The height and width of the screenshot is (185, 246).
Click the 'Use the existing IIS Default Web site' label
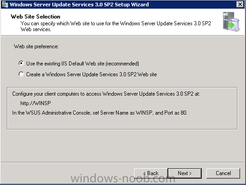point(83,64)
